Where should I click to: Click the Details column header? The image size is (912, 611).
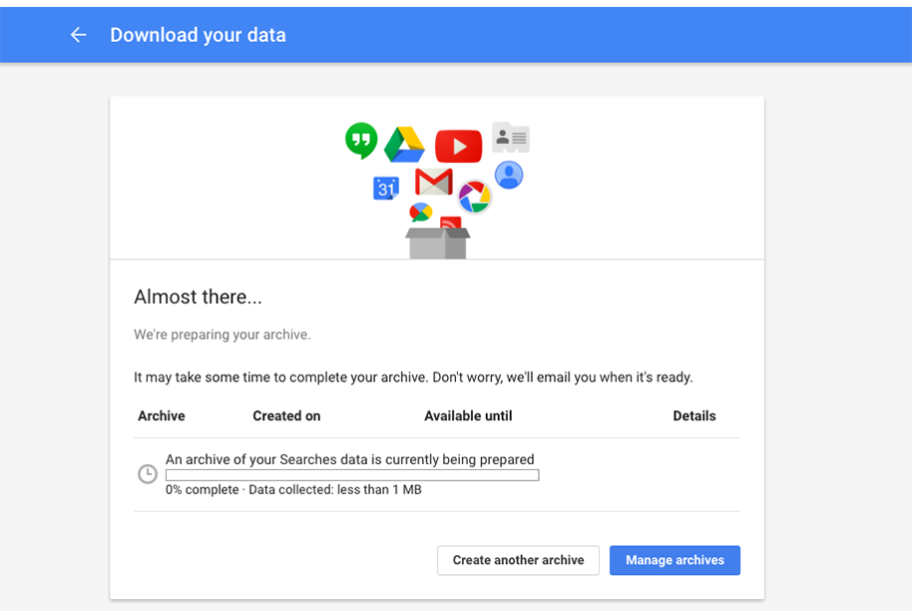pyautogui.click(x=694, y=416)
